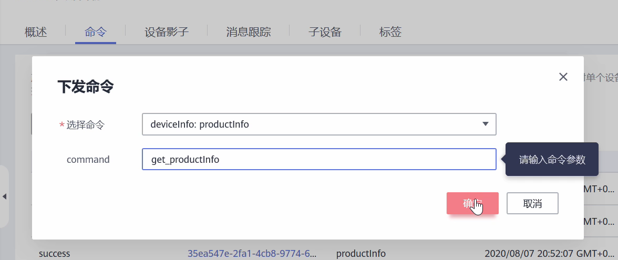Switch to the 子设备 tab

[325, 32]
